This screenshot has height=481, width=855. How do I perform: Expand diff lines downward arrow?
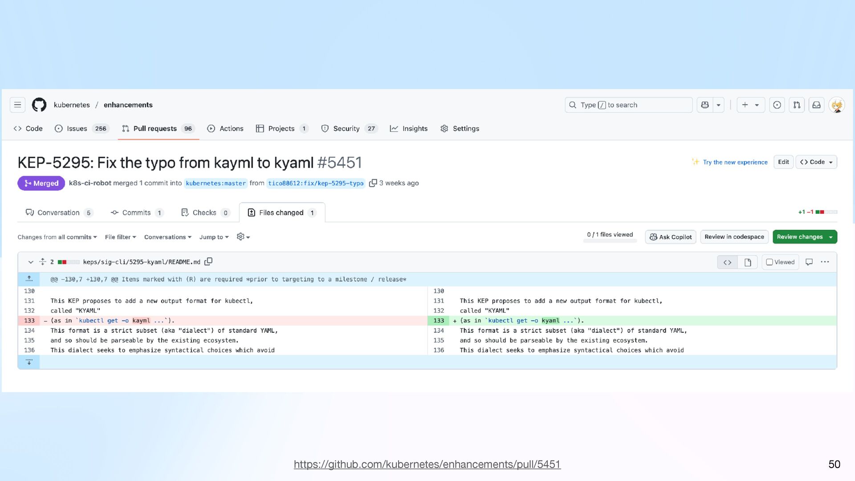click(29, 362)
